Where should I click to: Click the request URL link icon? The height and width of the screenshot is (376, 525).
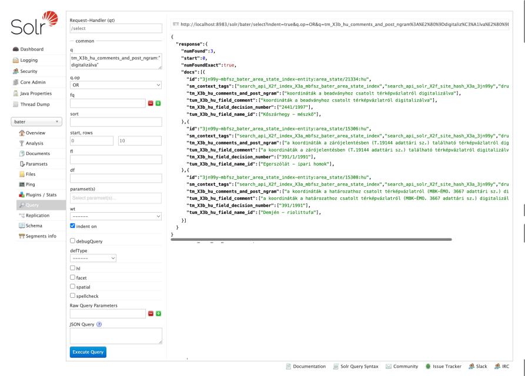tap(175, 24)
